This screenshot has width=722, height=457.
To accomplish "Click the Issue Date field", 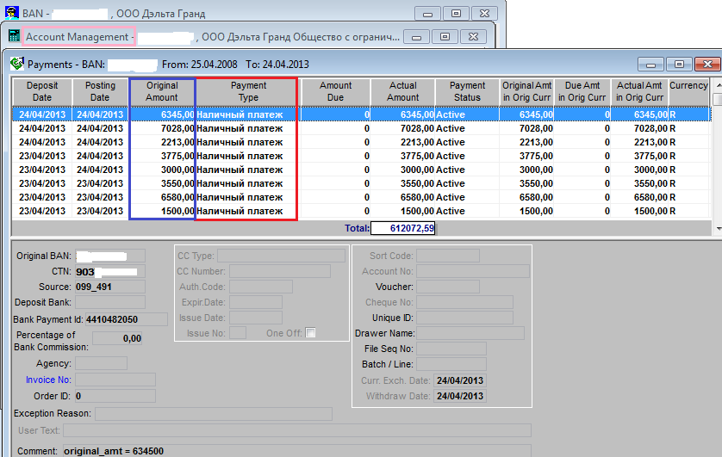I will click(256, 318).
